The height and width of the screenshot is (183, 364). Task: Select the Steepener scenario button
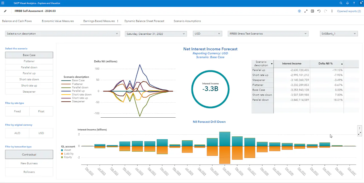29,91
